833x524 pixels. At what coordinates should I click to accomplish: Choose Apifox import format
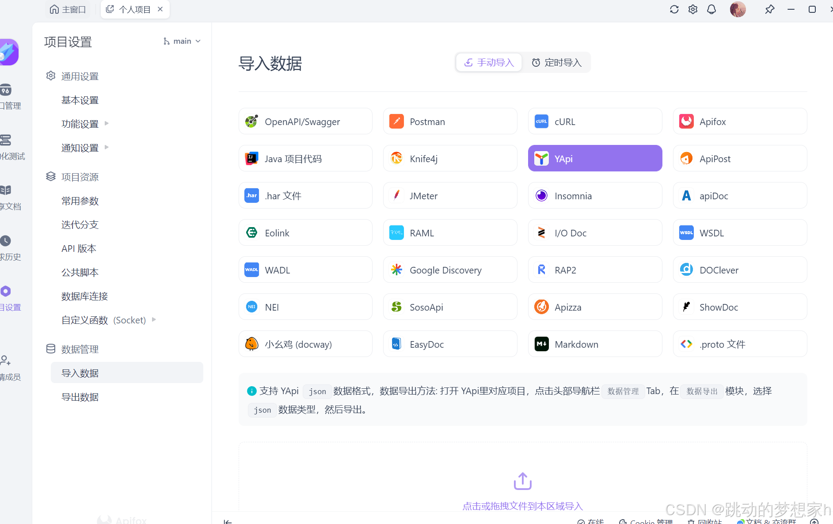click(x=740, y=122)
